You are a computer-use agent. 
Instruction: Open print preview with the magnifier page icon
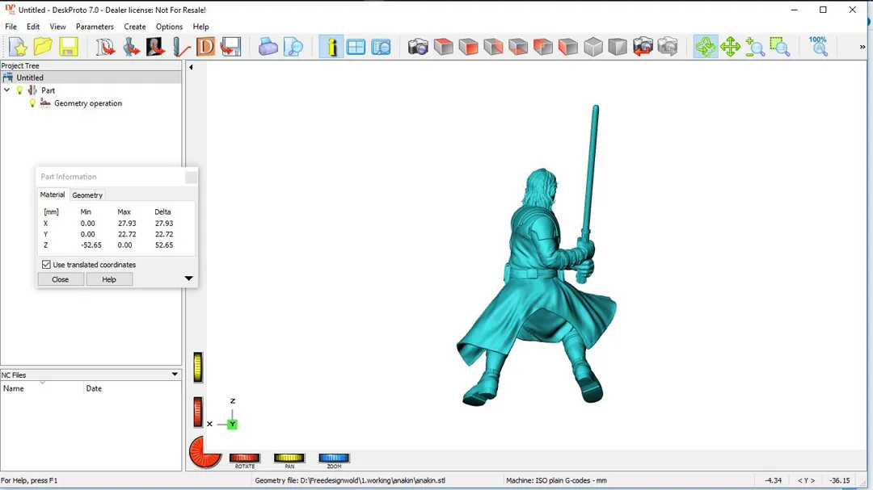[x=293, y=47]
